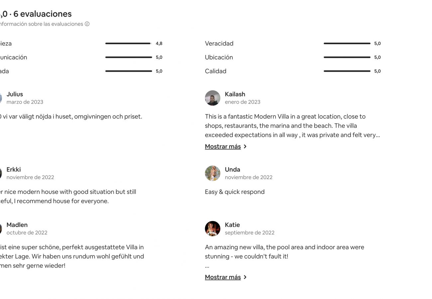Click the chevron after Katie's Mostrar más
The image size is (432, 299).
pyautogui.click(x=245, y=277)
